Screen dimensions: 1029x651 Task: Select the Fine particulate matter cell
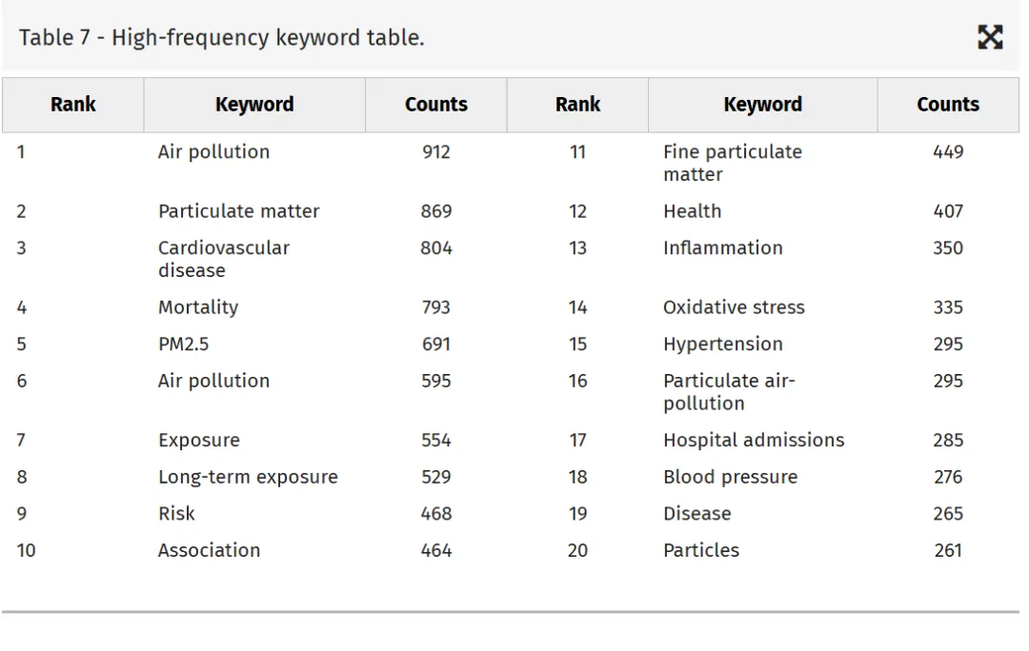[x=732, y=163]
